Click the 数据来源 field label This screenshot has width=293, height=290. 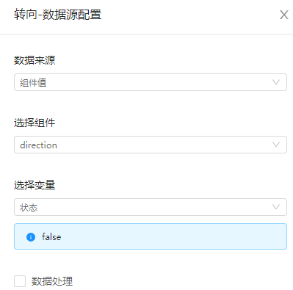click(x=35, y=60)
